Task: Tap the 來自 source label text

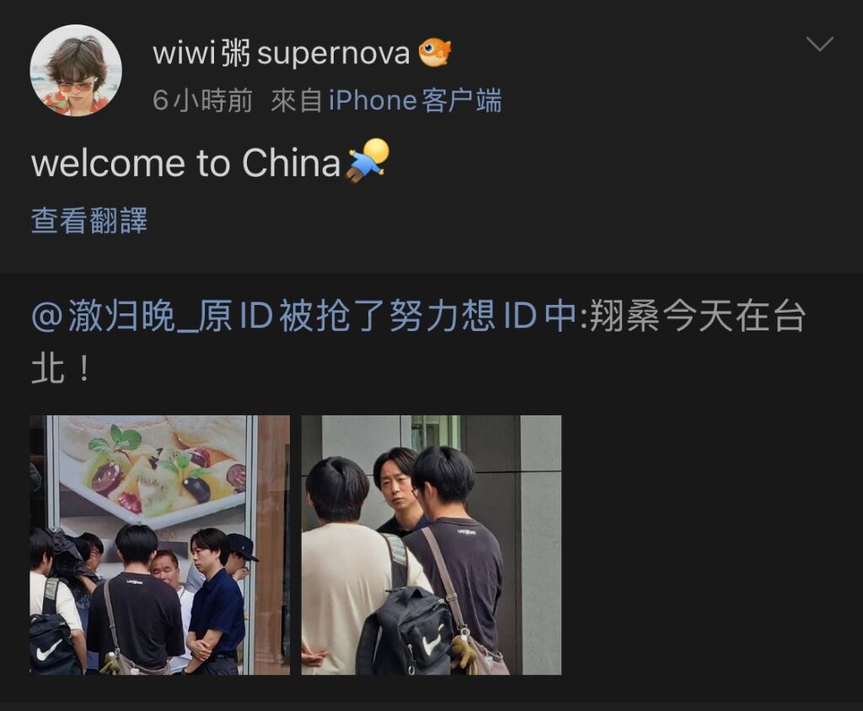Action: pyautogui.click(x=296, y=101)
